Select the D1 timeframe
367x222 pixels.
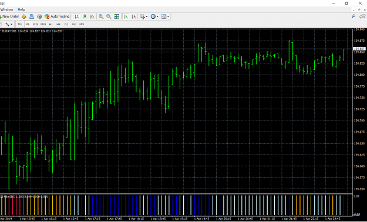tap(66, 24)
